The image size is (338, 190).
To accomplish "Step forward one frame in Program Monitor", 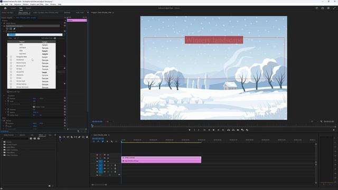I will (x=218, y=130).
